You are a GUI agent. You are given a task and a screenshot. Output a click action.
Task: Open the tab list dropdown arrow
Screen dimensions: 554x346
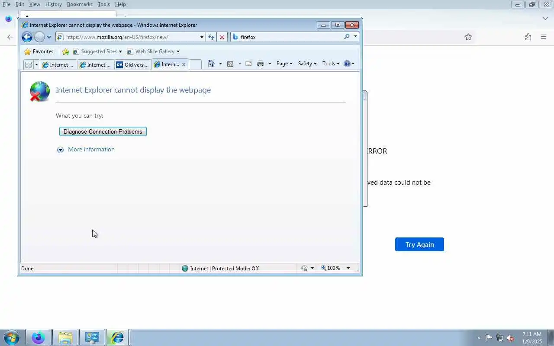click(x=36, y=64)
